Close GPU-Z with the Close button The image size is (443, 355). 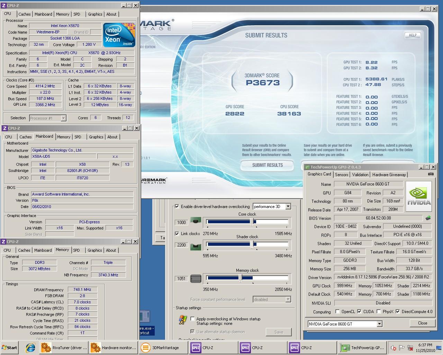[x=422, y=323]
